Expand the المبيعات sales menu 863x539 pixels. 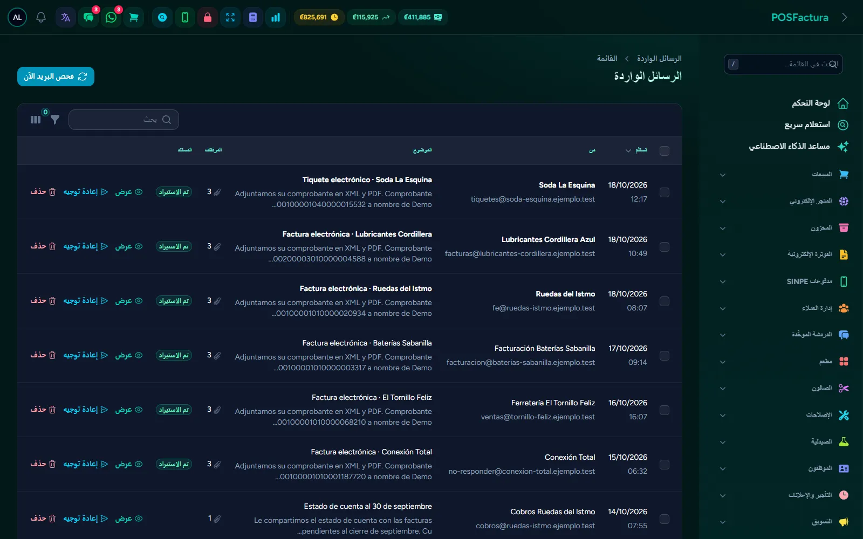[785, 175]
